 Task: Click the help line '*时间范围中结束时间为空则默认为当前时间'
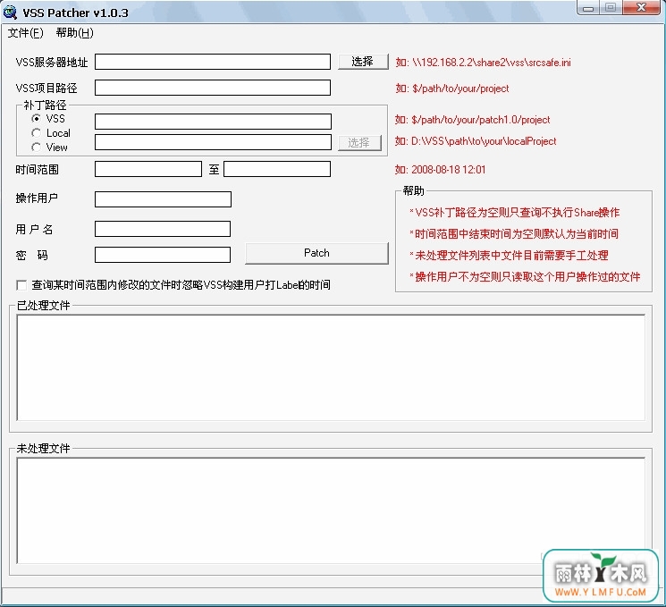tap(514, 233)
